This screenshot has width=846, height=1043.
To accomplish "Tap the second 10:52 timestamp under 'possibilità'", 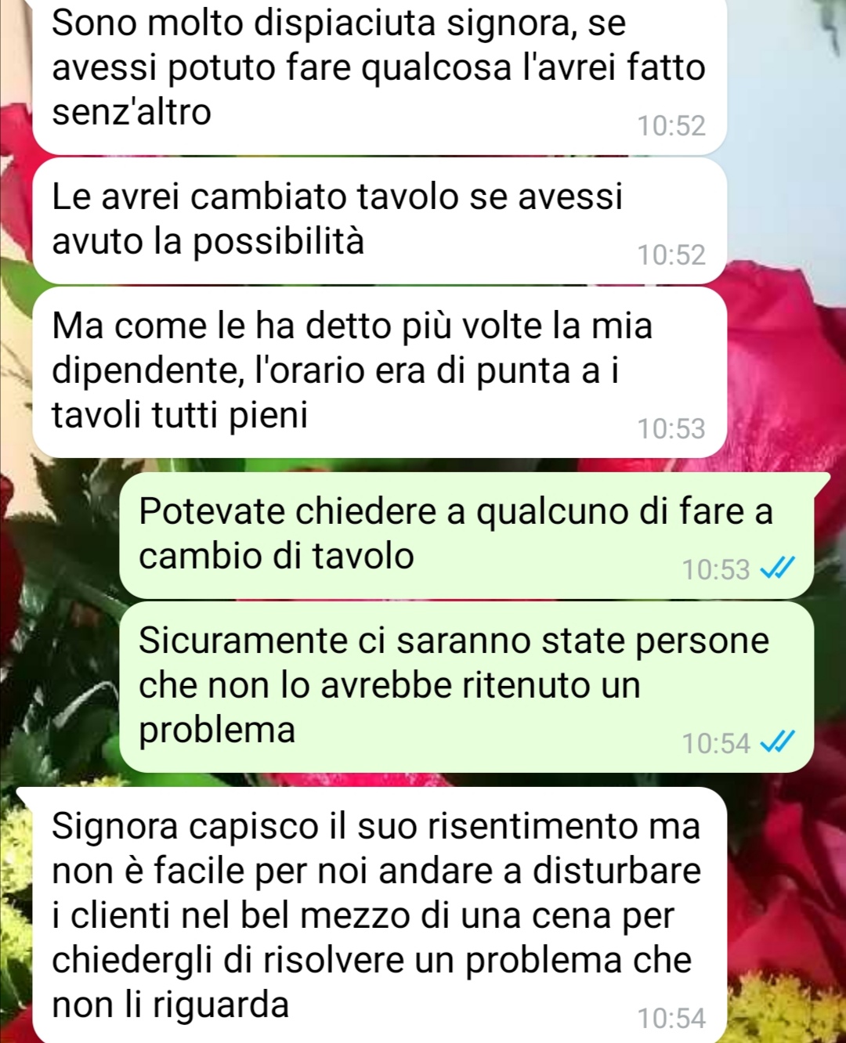I will pos(671,254).
